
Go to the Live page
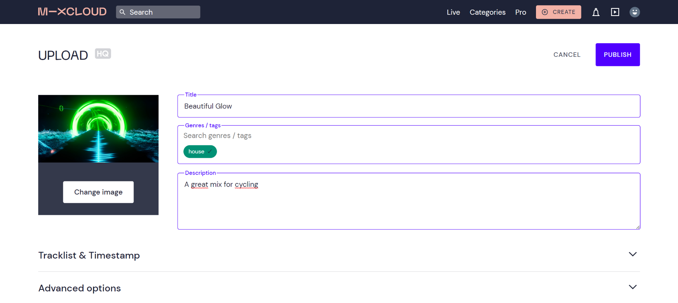pyautogui.click(x=453, y=12)
